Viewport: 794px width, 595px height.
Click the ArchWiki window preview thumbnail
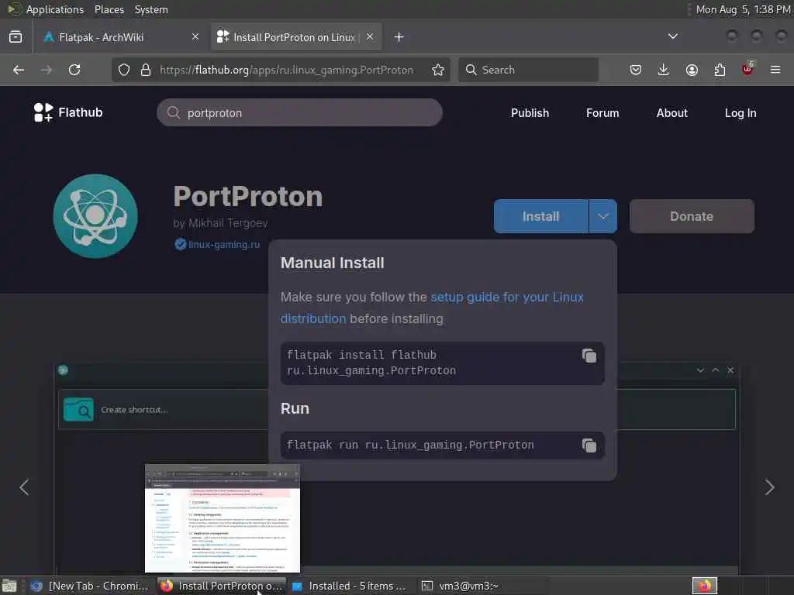coord(223,518)
